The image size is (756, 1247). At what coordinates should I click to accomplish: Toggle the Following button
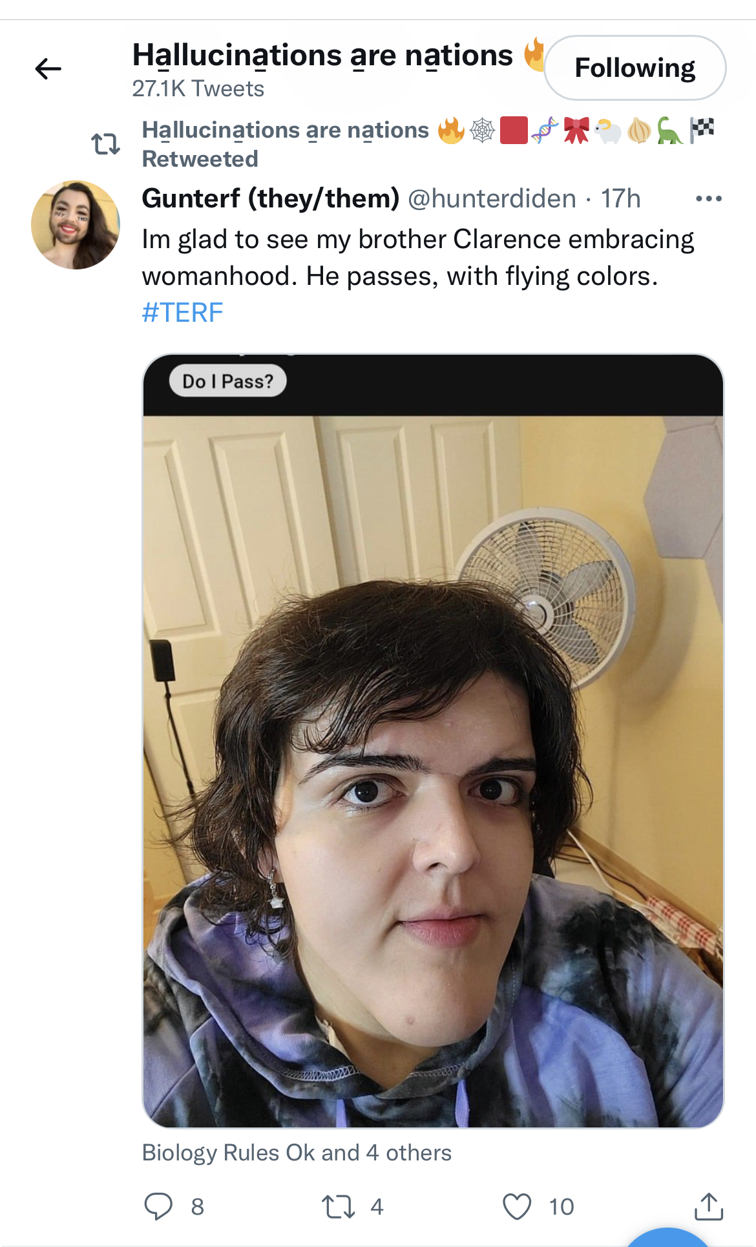(x=635, y=68)
